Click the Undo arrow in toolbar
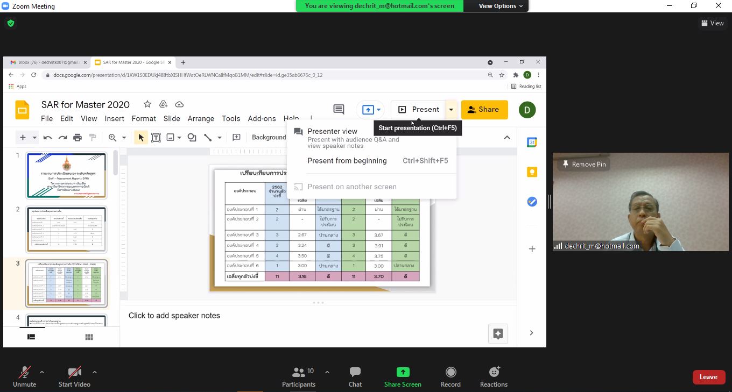732x392 pixels. point(47,138)
